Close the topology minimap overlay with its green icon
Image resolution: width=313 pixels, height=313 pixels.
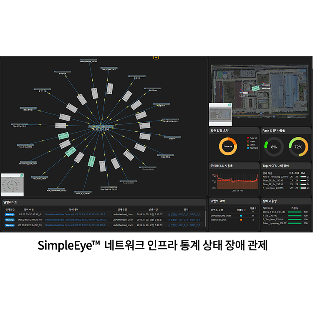pos(21,176)
